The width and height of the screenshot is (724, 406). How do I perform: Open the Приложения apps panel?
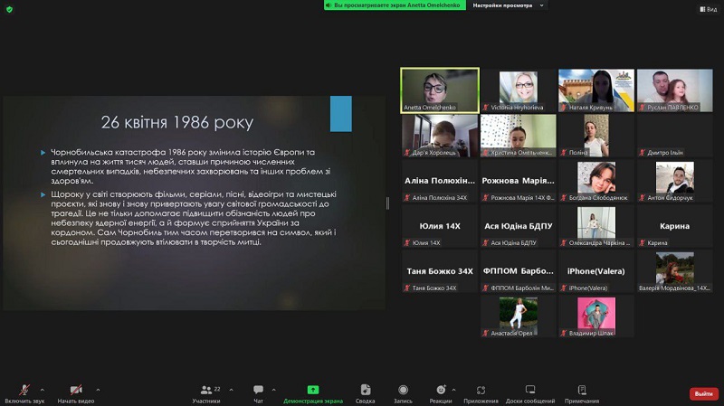(x=481, y=391)
